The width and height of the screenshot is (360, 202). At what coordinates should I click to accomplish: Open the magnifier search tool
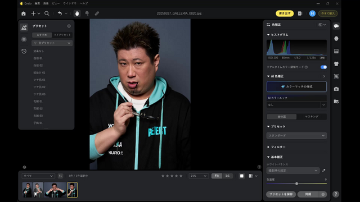(47, 13)
